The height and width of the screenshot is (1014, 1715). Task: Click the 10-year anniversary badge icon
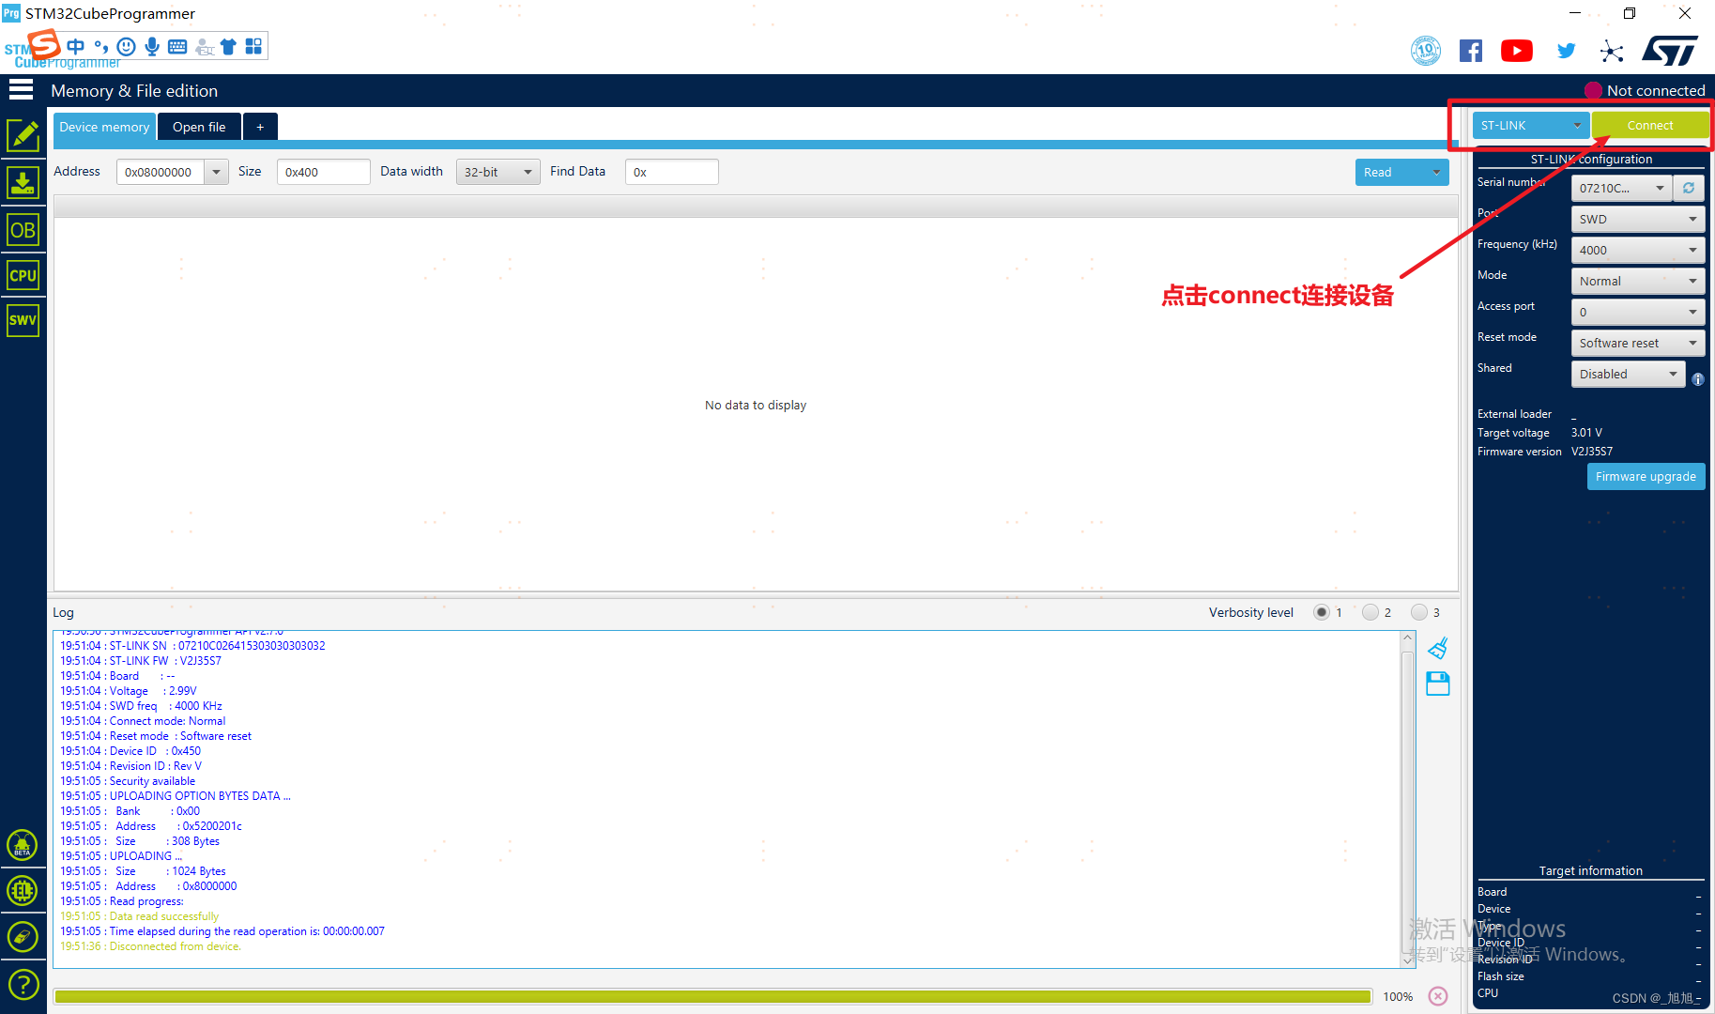click(1426, 51)
